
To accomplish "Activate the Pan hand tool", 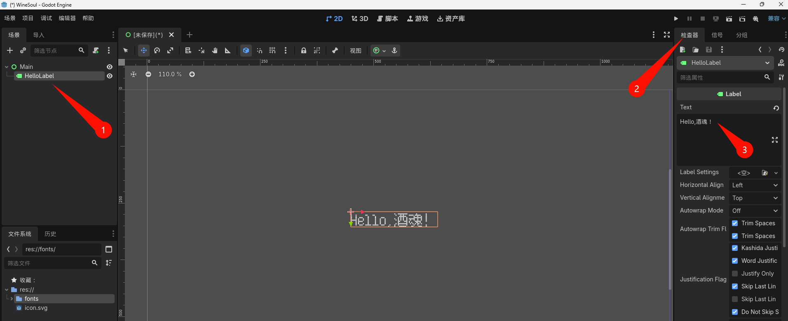I will 215,50.
